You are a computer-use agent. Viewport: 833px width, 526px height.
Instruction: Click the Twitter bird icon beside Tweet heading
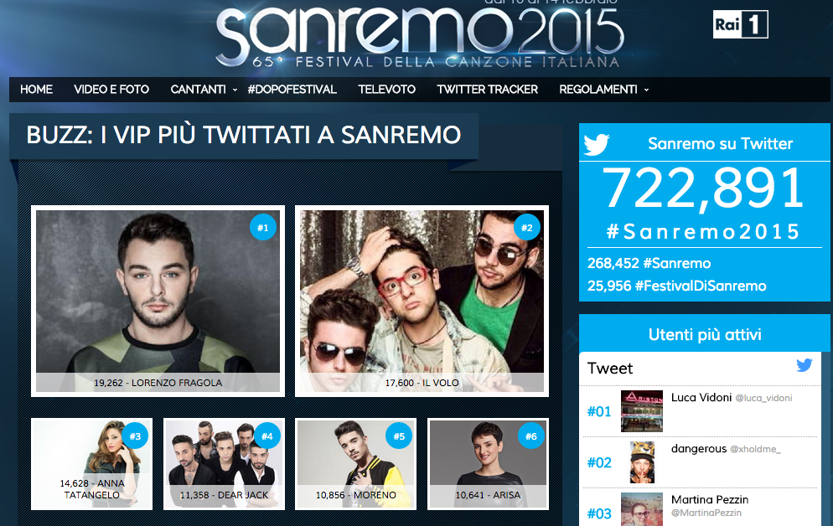click(805, 365)
